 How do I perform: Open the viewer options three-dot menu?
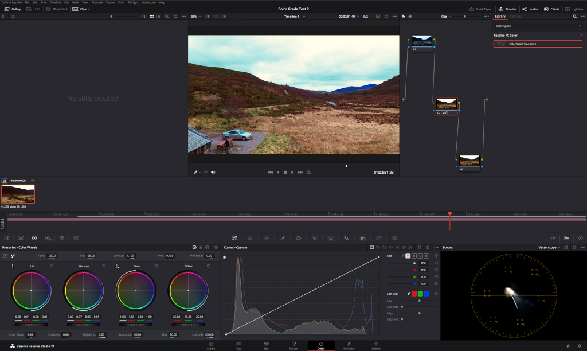[394, 17]
